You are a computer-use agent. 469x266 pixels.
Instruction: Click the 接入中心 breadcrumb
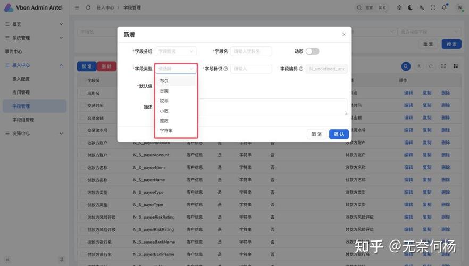click(105, 7)
